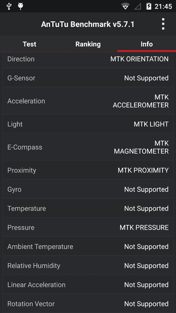Tap the battery charging status icon
Image resolution: width=176 pixels, height=313 pixels.
tap(149, 6)
